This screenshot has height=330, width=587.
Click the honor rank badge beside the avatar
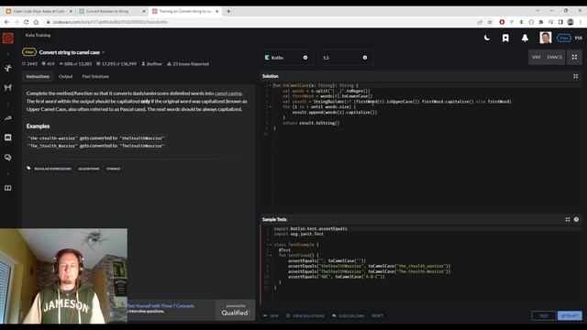coord(564,38)
